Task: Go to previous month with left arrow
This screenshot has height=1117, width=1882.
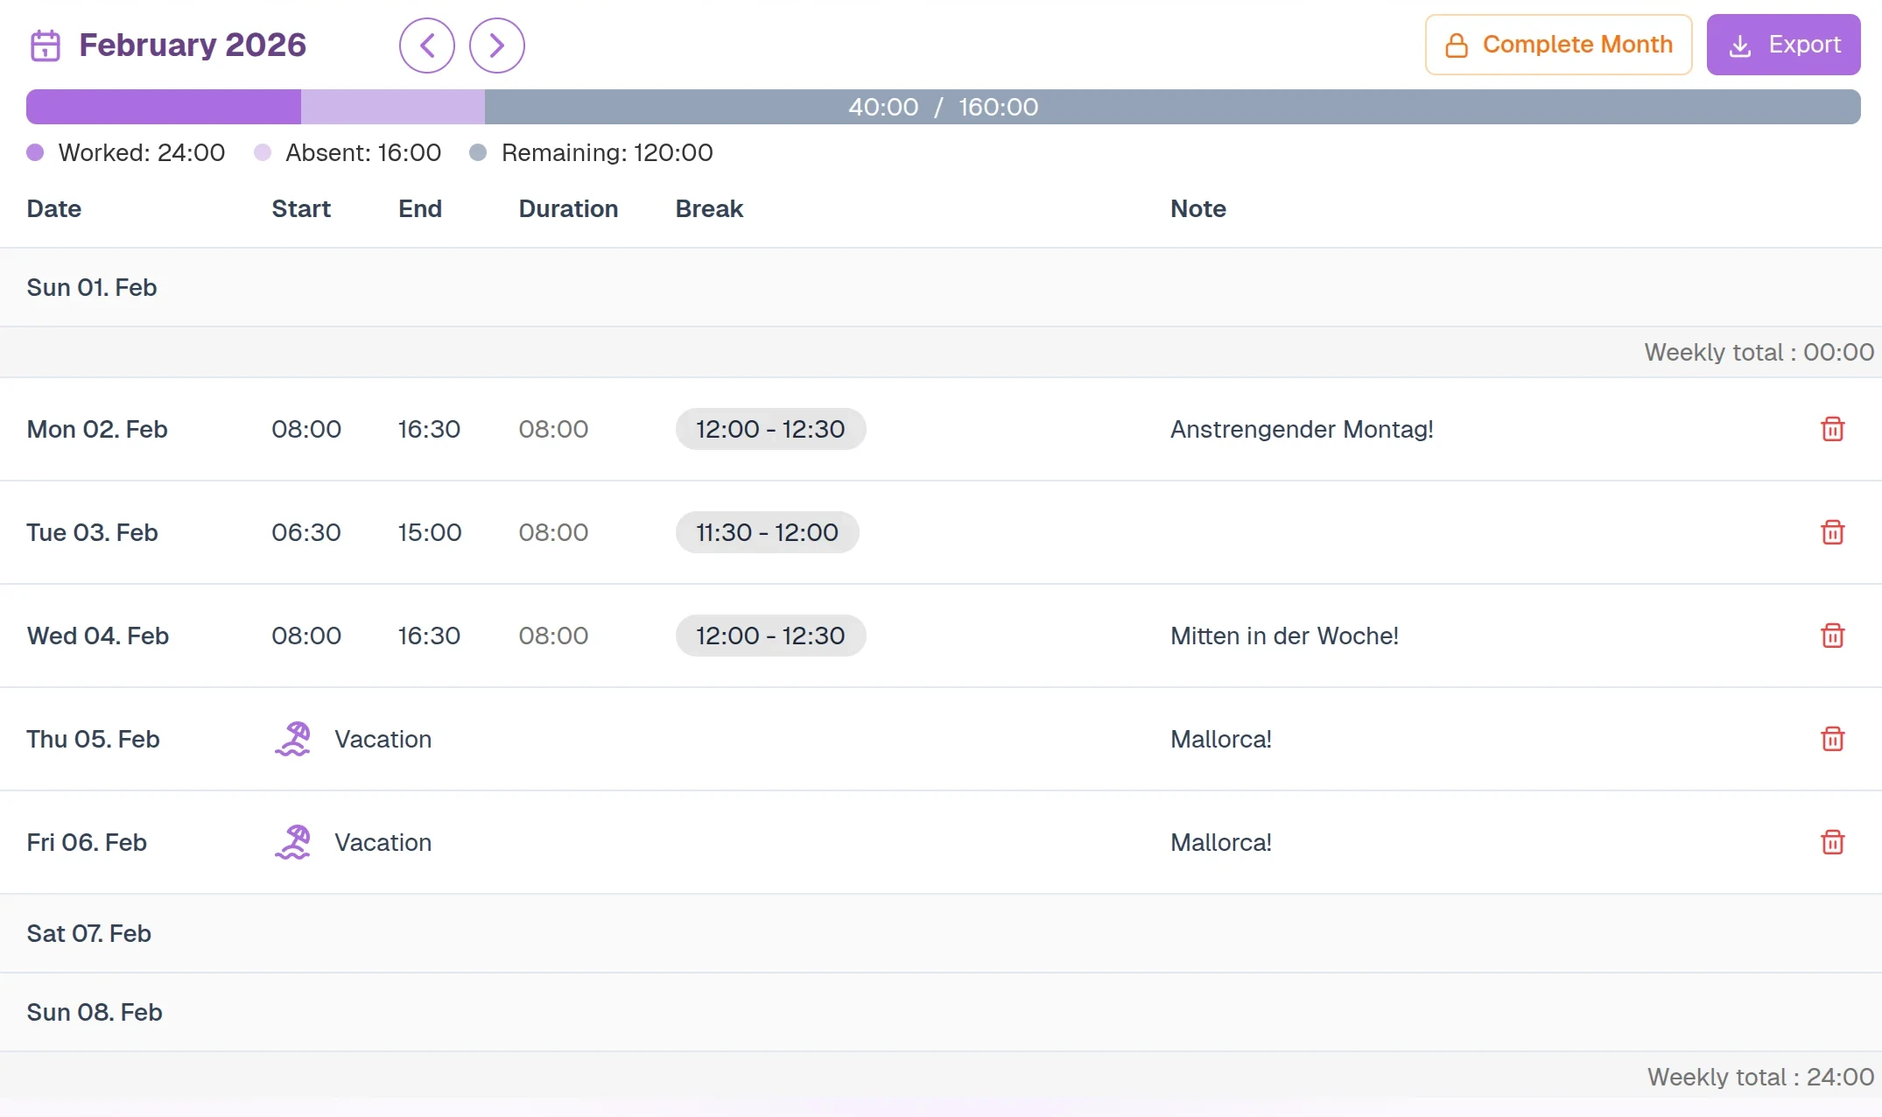Action: pos(427,46)
